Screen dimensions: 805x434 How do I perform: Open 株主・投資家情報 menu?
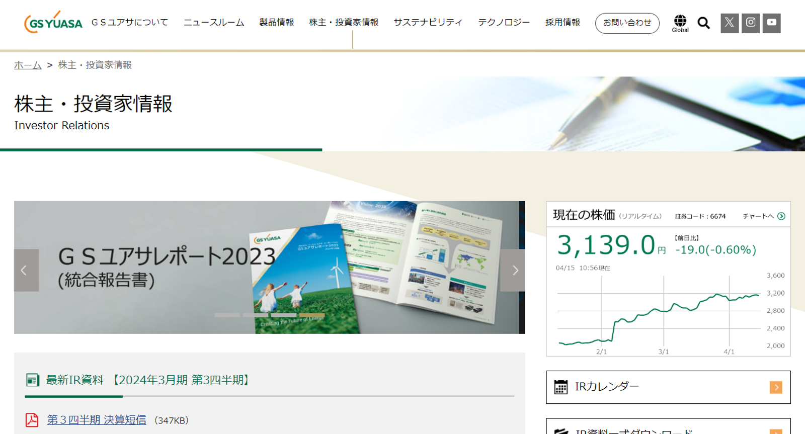coord(344,23)
